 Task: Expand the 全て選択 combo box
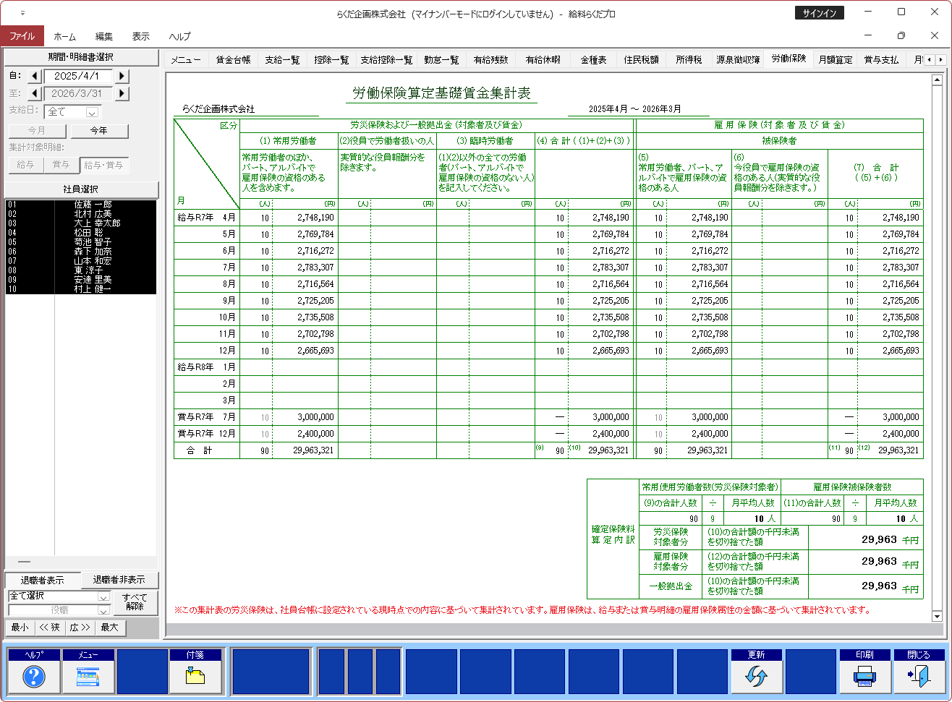click(x=103, y=596)
